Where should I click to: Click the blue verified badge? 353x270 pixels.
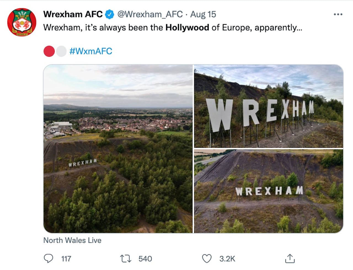click(x=110, y=14)
